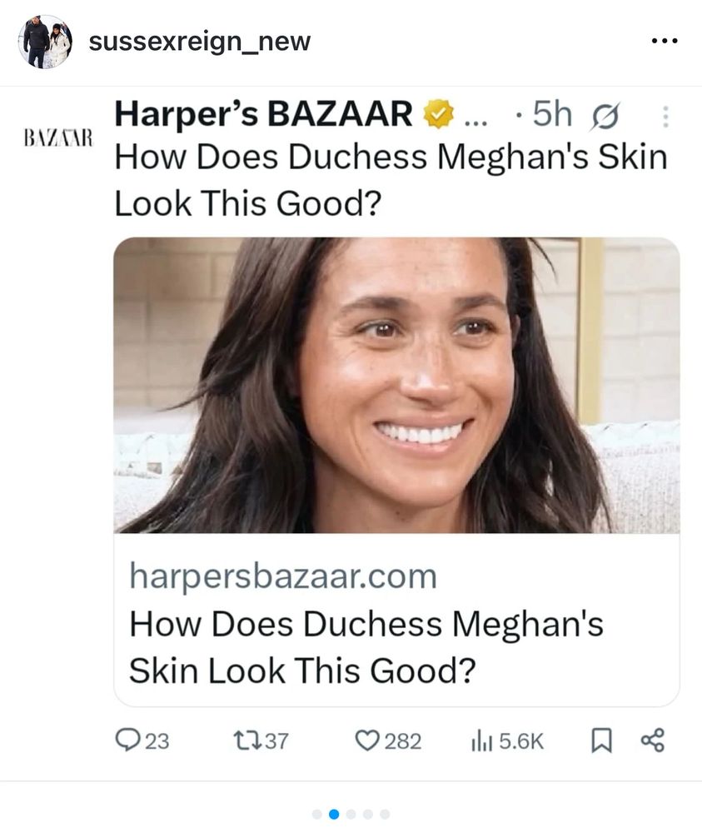
Task: Click the sussexreign_new username
Action: pyautogui.click(x=199, y=41)
